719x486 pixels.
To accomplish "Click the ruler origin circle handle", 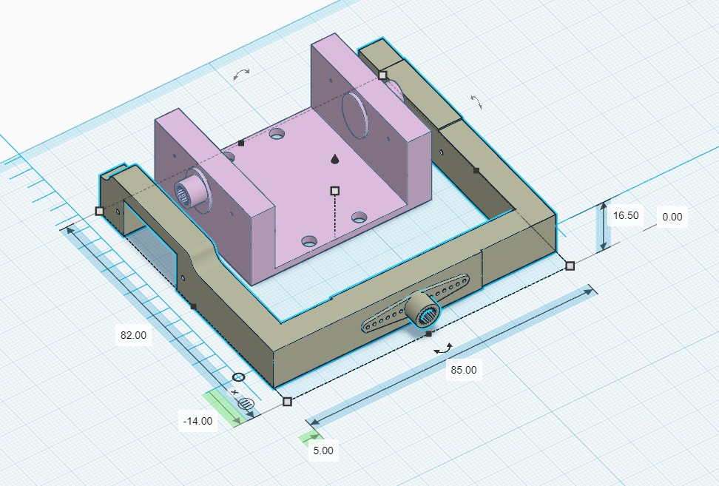I will [238, 377].
